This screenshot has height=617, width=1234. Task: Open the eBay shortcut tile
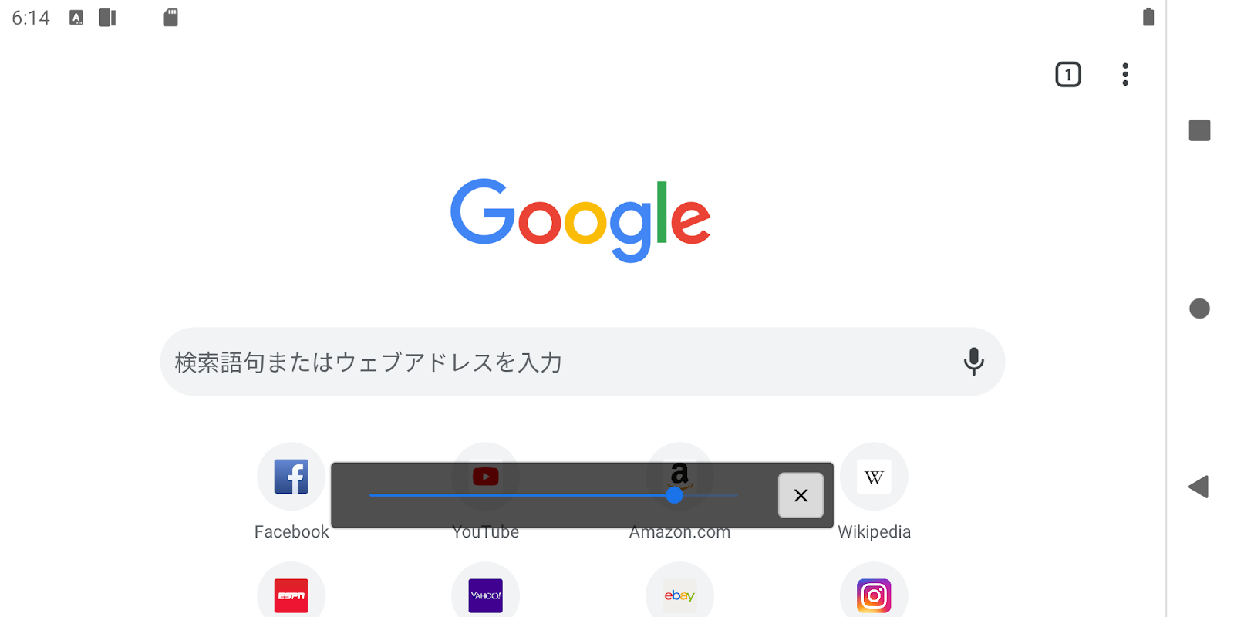(x=679, y=595)
